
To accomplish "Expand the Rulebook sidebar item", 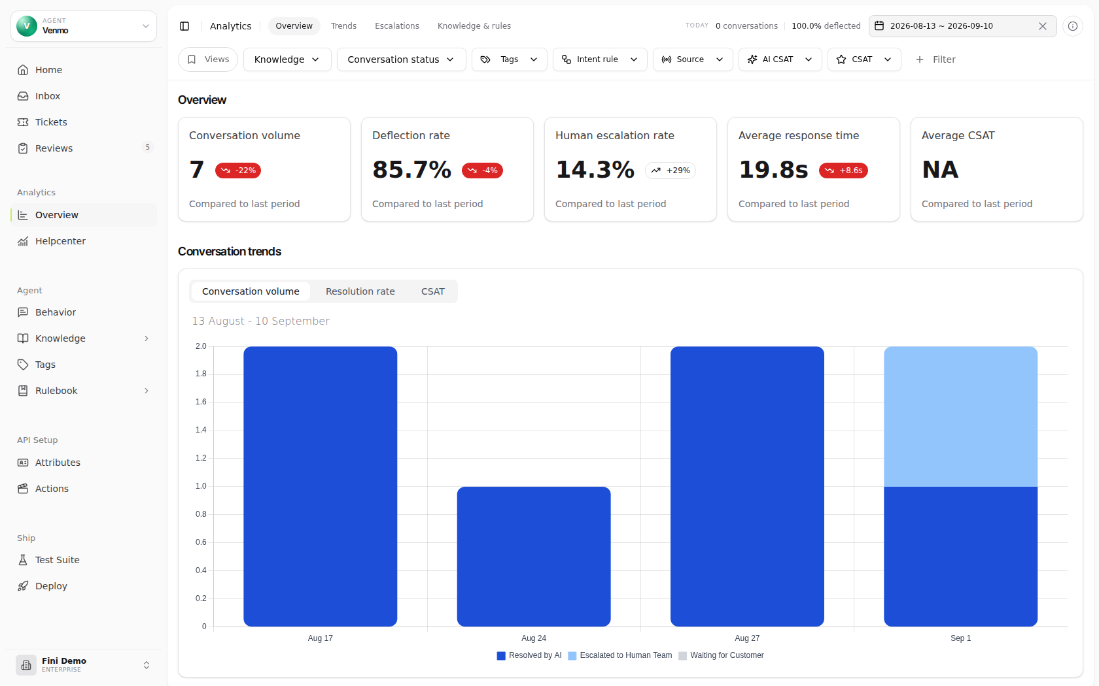I will tap(84, 391).
